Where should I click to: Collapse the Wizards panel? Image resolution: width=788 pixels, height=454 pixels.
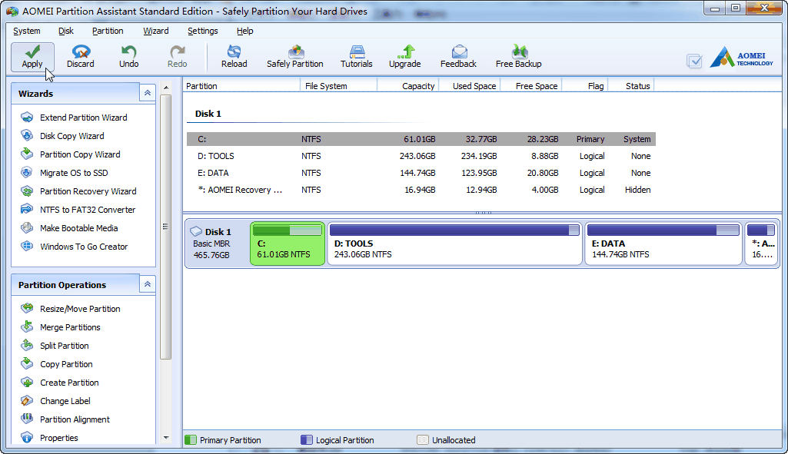(148, 93)
